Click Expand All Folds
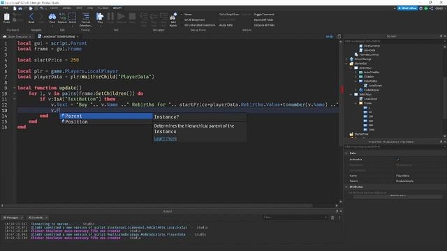 263,20
